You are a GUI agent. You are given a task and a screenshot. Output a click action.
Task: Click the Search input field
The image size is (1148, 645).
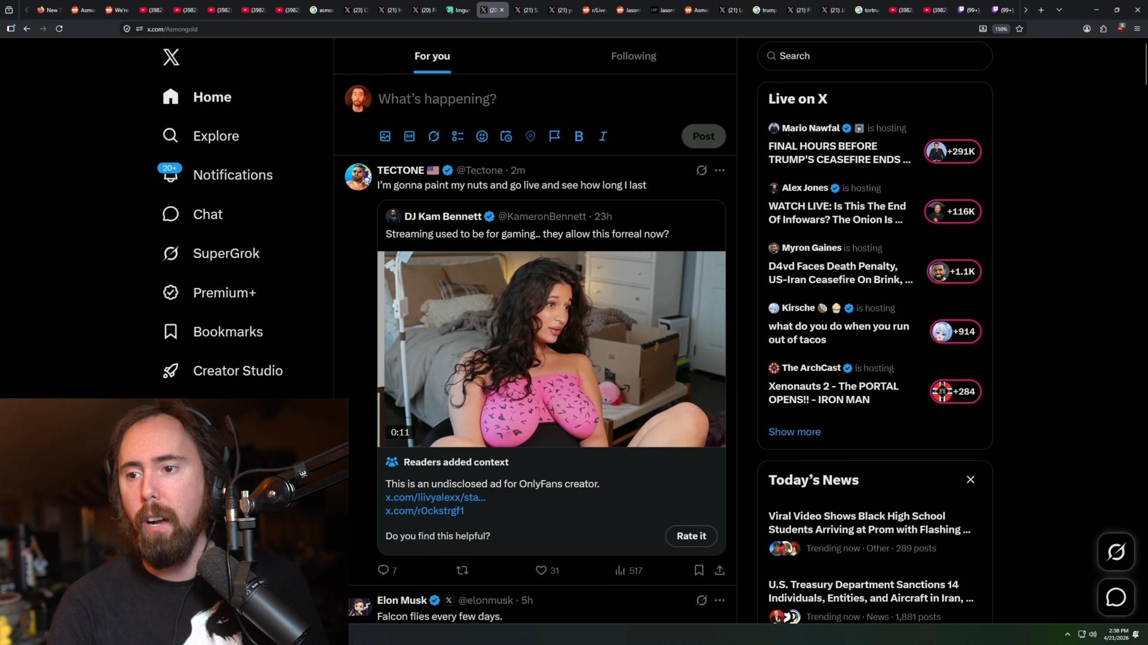click(879, 56)
